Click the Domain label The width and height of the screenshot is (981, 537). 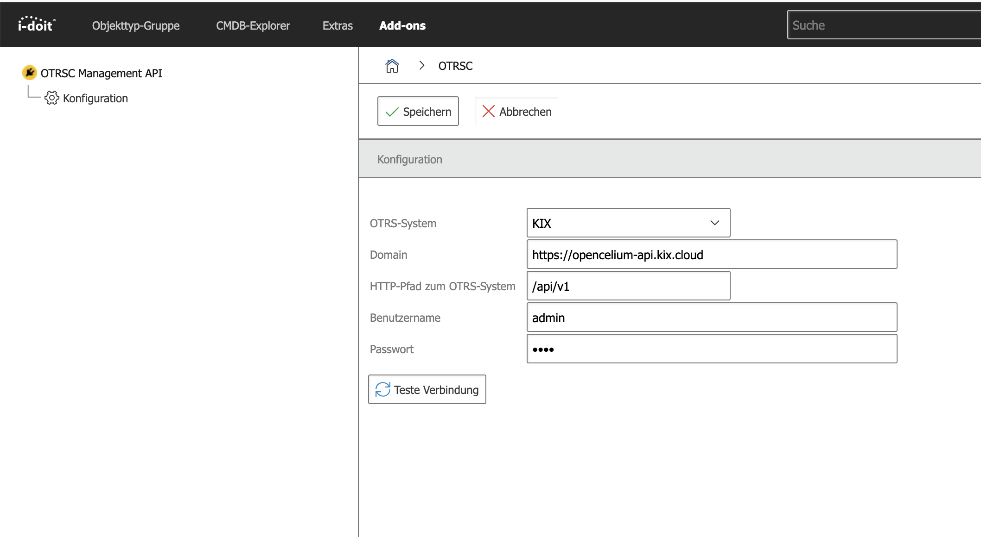389,255
